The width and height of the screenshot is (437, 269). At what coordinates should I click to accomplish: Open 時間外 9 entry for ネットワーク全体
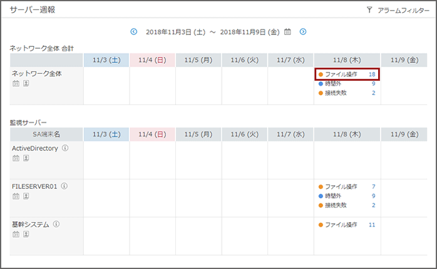tap(347, 84)
